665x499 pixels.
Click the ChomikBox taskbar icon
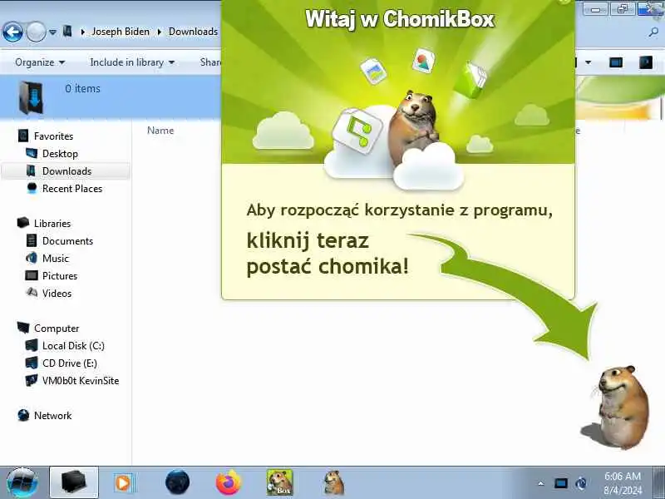[x=279, y=482]
